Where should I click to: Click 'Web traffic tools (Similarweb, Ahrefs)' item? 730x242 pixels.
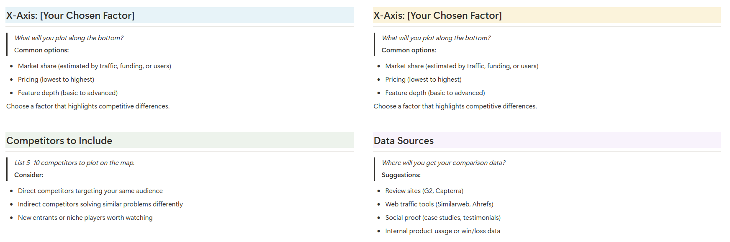coord(439,204)
